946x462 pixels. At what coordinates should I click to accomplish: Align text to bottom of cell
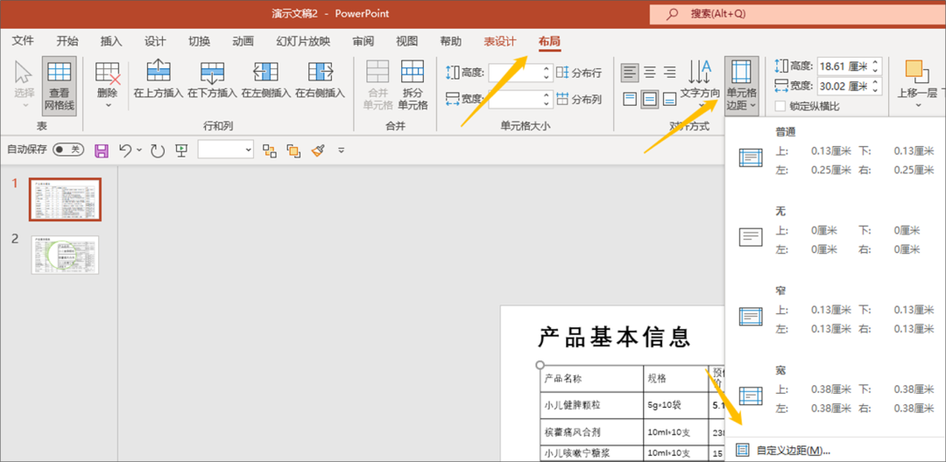[670, 99]
